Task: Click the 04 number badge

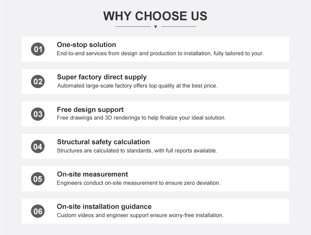Action: (38, 146)
